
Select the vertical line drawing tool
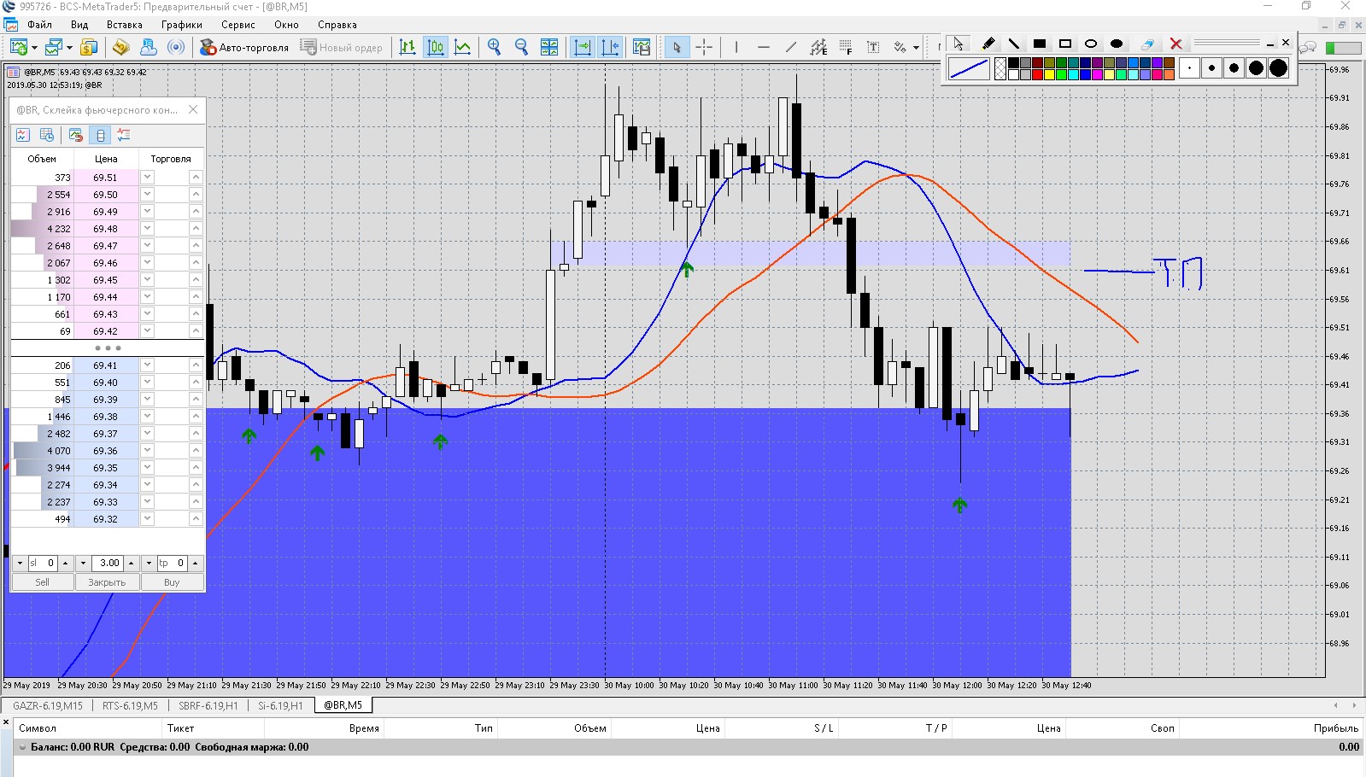click(x=736, y=47)
